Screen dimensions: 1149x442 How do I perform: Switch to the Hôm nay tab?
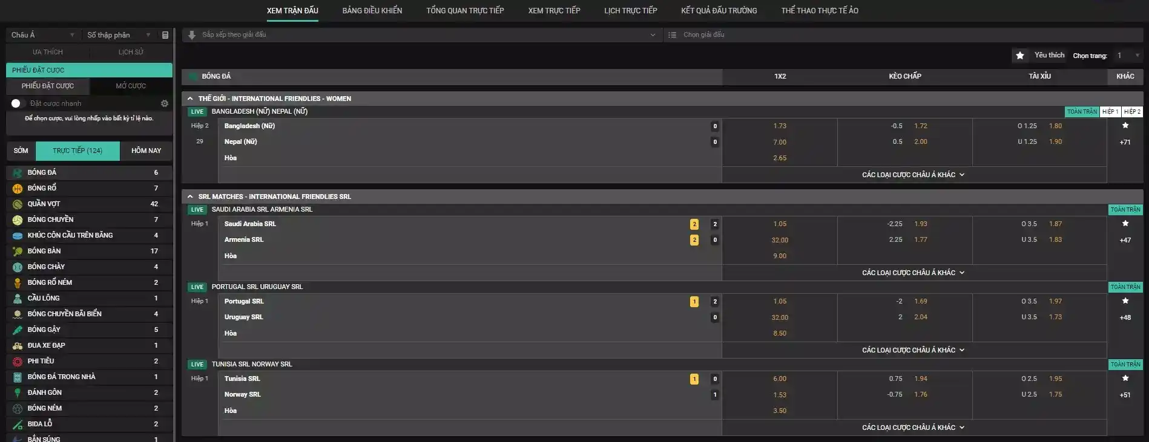tap(146, 151)
